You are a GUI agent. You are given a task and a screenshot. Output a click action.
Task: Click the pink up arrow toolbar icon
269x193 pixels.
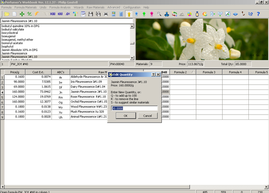coord(152,14)
